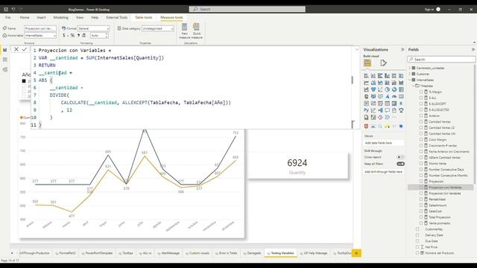This screenshot has width=477, height=268.
Task: Click in the measure Name field
Action: tap(40, 28)
